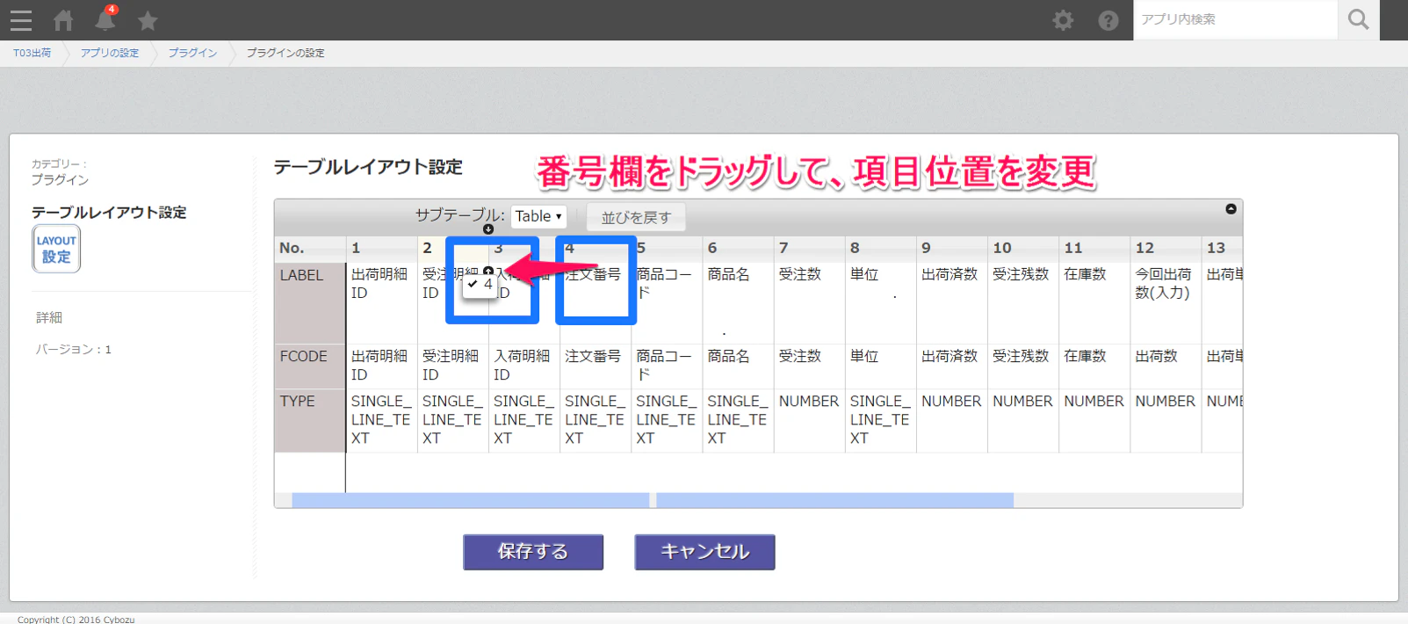
Task: Select column number 13 header
Action: point(1222,248)
